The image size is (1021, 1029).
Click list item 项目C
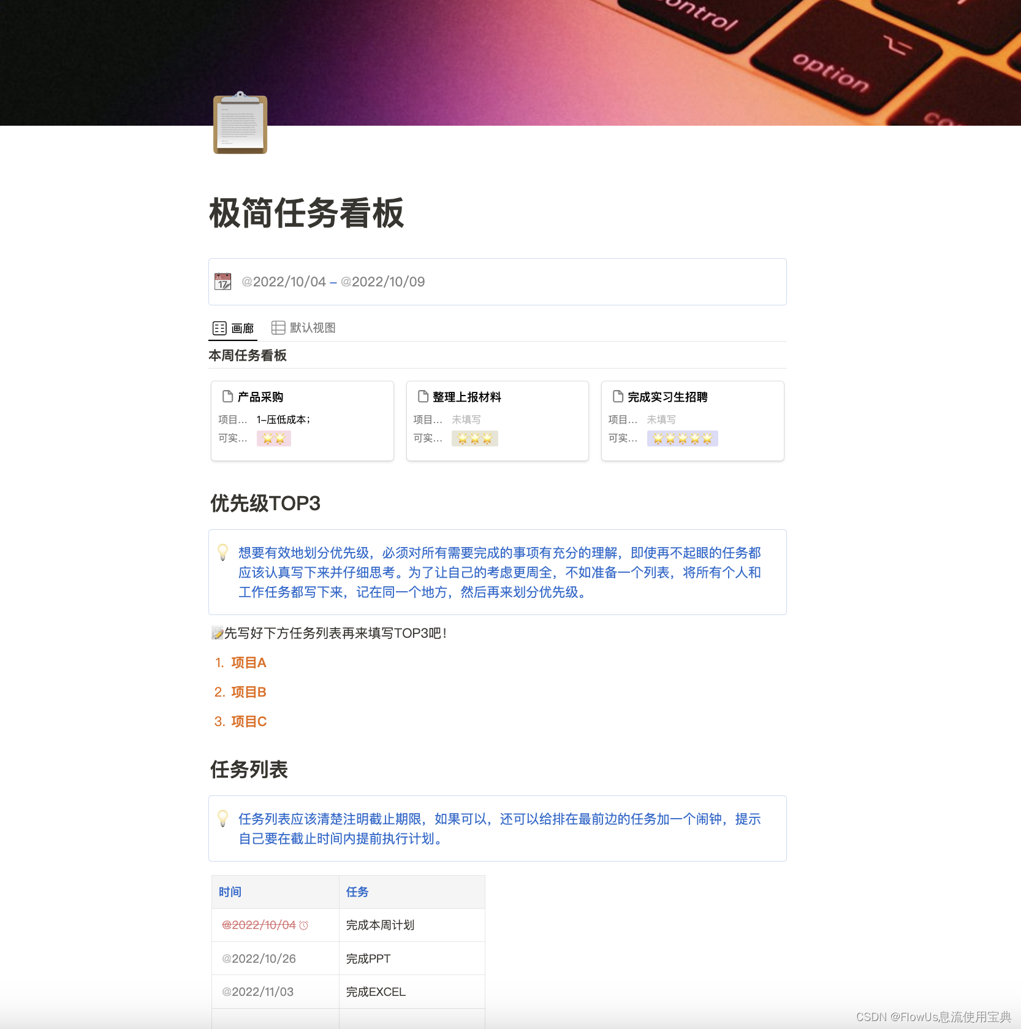pos(249,722)
